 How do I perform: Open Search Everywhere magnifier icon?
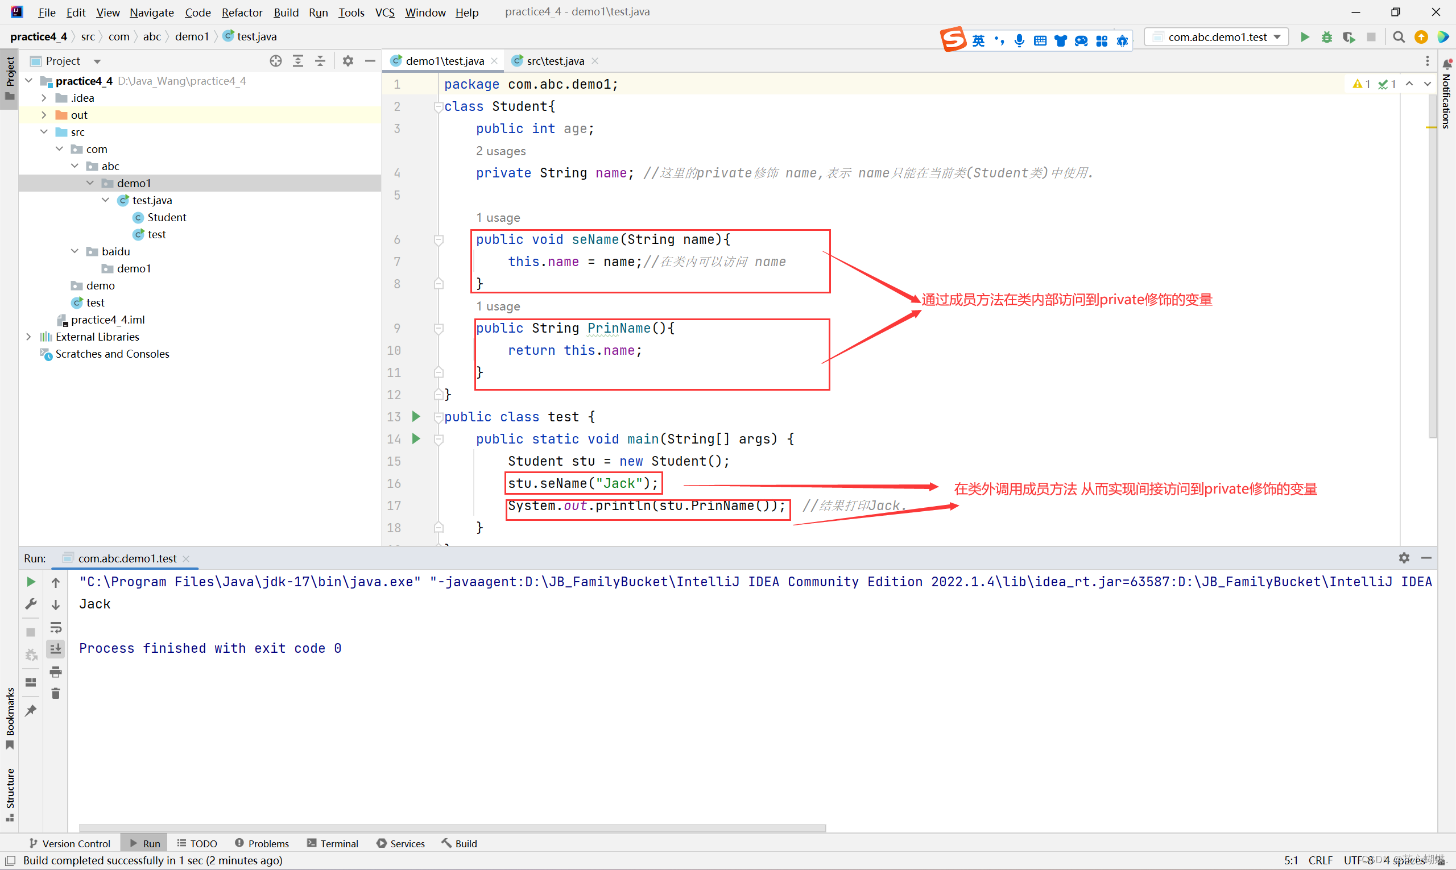pos(1399,37)
